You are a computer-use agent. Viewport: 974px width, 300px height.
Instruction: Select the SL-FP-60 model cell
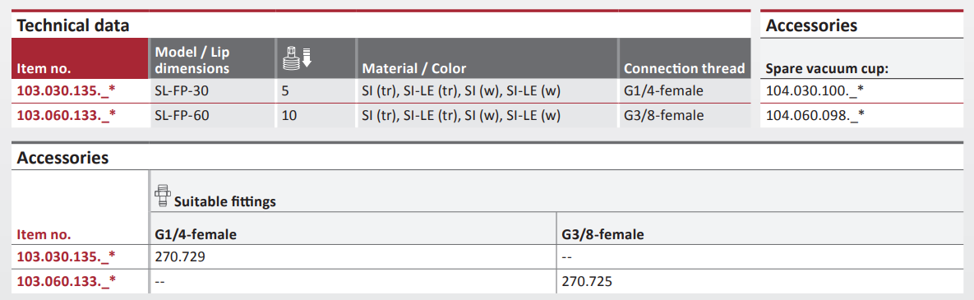coord(212,115)
